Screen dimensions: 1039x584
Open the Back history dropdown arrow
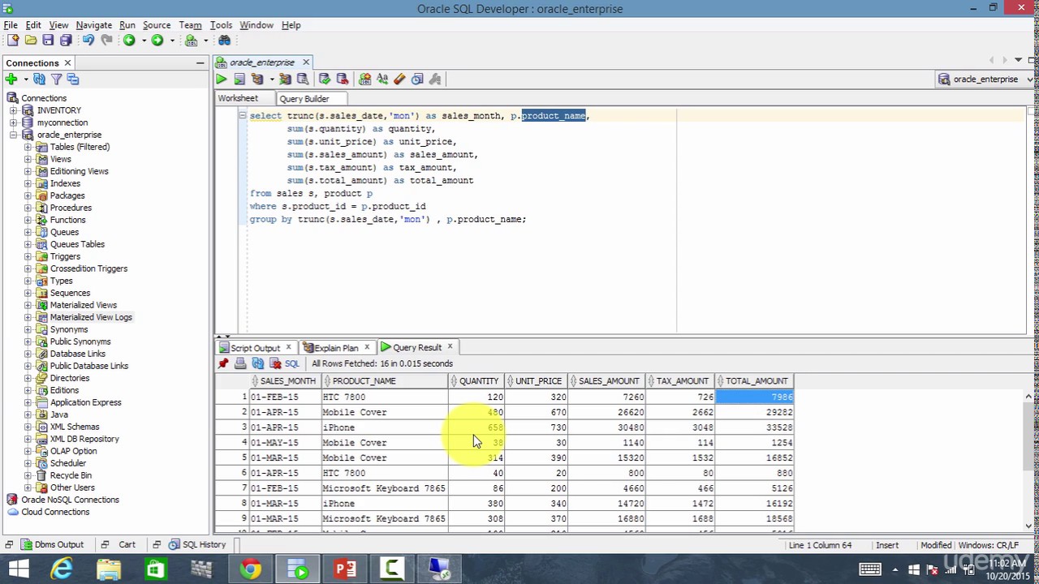click(143, 41)
